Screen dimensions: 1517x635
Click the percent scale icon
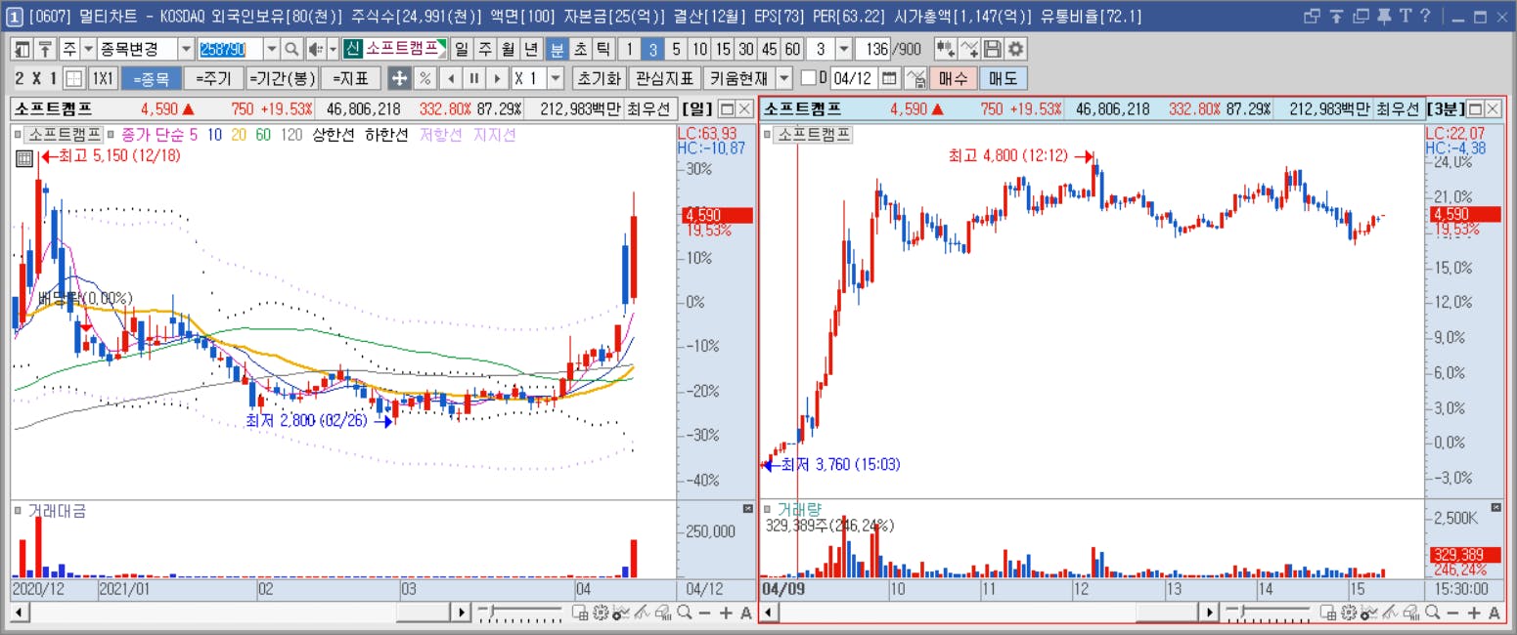pyautogui.click(x=425, y=78)
